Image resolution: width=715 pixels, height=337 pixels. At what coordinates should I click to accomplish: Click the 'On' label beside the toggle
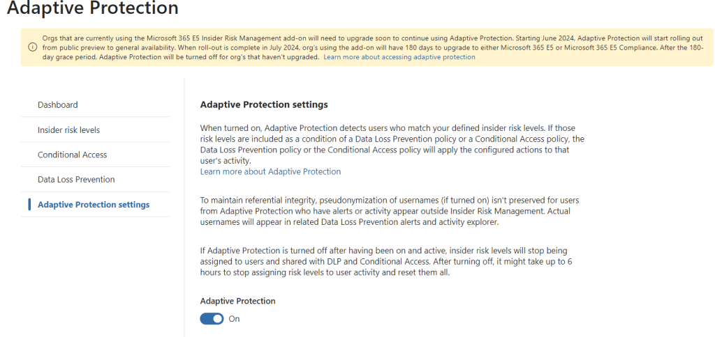[235, 319]
